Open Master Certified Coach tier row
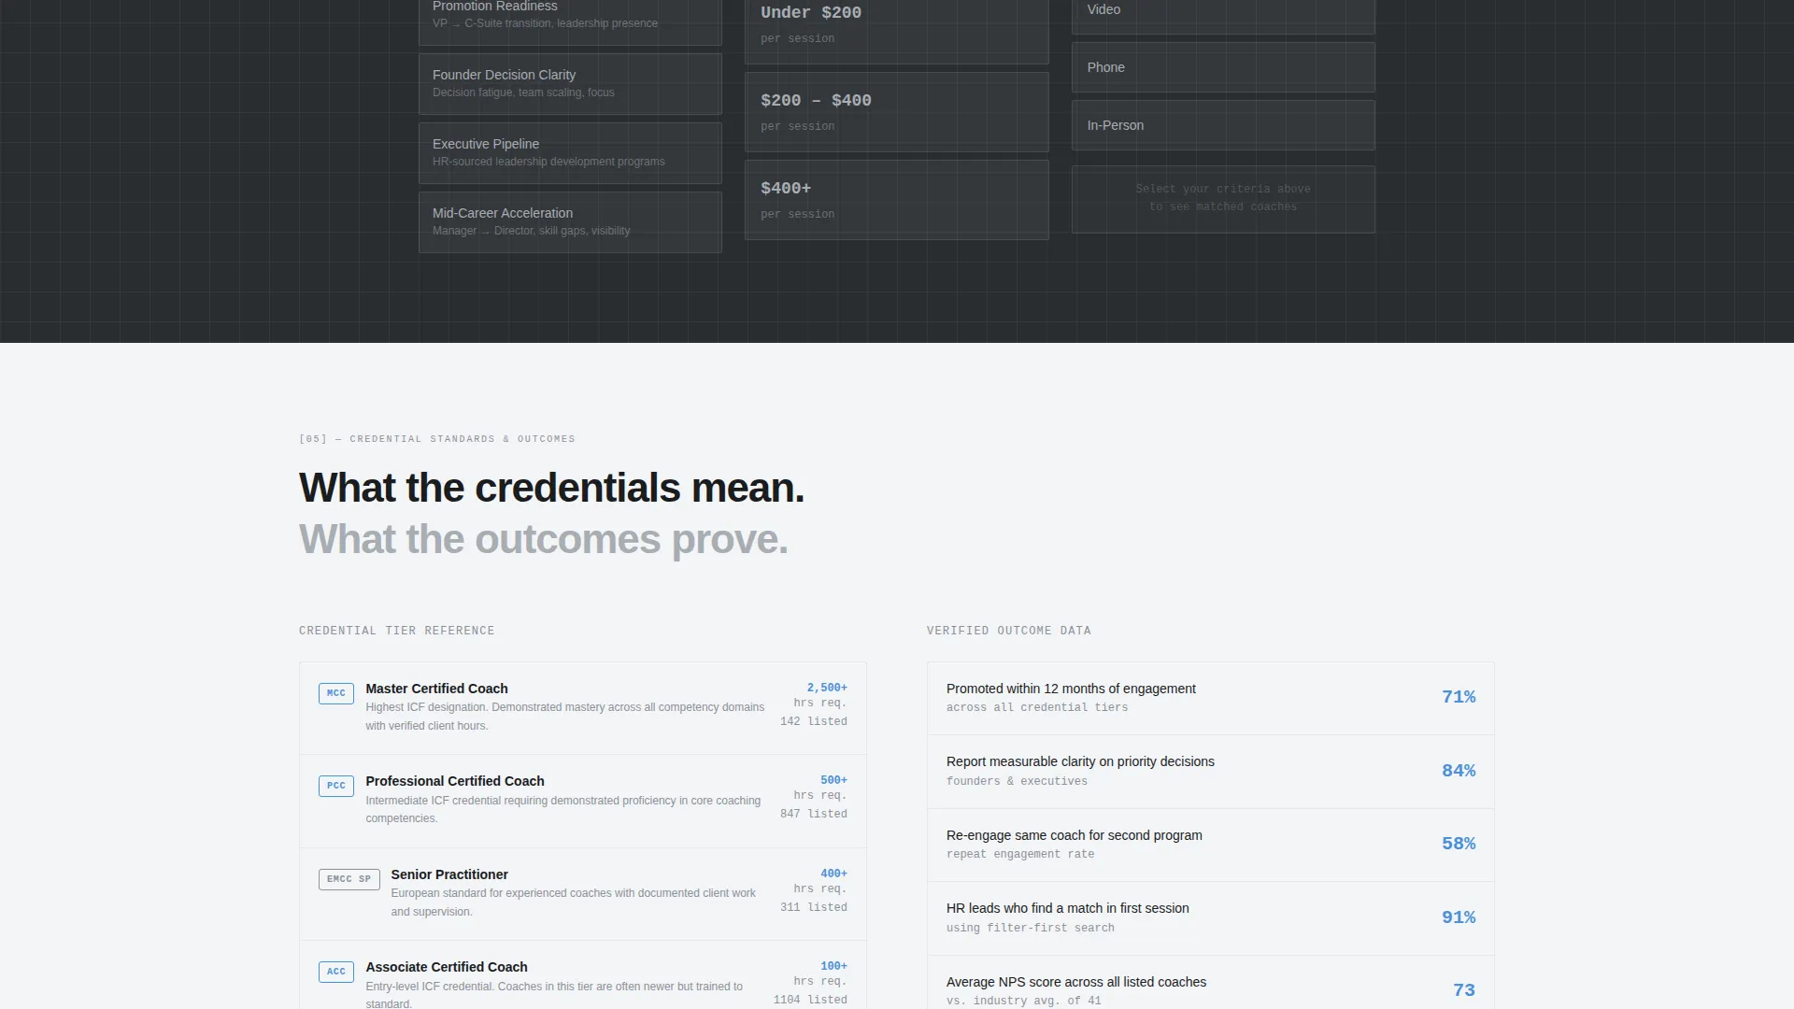1794x1009 pixels. [583, 708]
